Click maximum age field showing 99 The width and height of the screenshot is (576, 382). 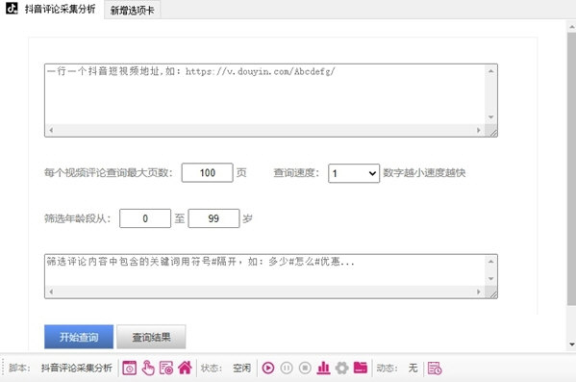[x=213, y=218]
